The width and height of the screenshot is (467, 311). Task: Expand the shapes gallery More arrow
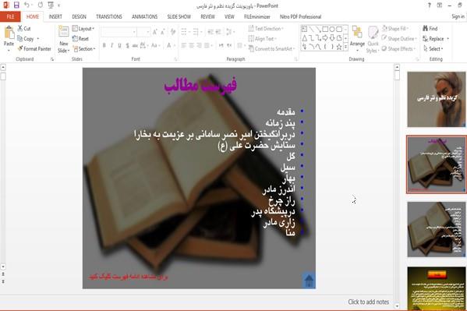tap(345, 47)
